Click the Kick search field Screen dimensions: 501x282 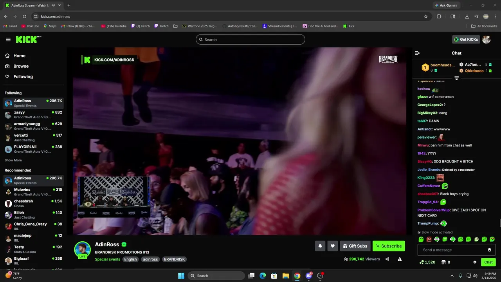(x=250, y=40)
